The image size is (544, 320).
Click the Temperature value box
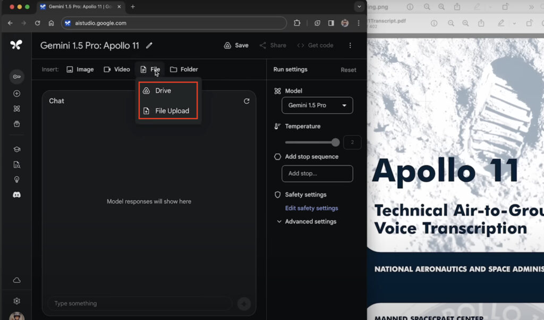coord(352,142)
